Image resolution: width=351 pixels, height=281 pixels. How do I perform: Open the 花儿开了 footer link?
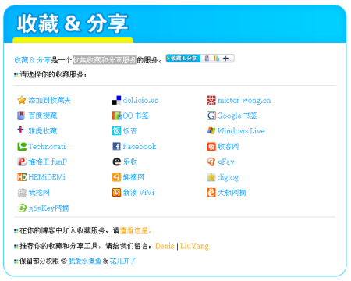tap(122, 261)
